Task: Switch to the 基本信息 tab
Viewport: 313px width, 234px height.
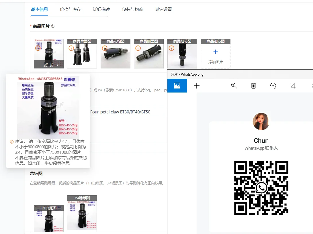Action: pos(40,9)
